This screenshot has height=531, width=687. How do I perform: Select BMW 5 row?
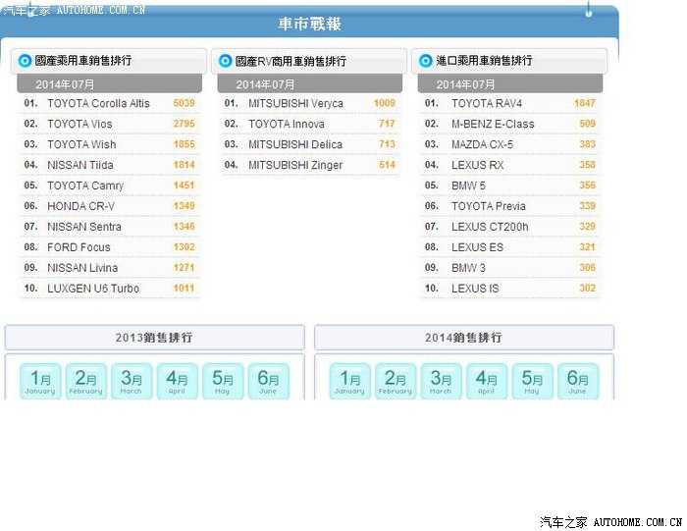510,186
